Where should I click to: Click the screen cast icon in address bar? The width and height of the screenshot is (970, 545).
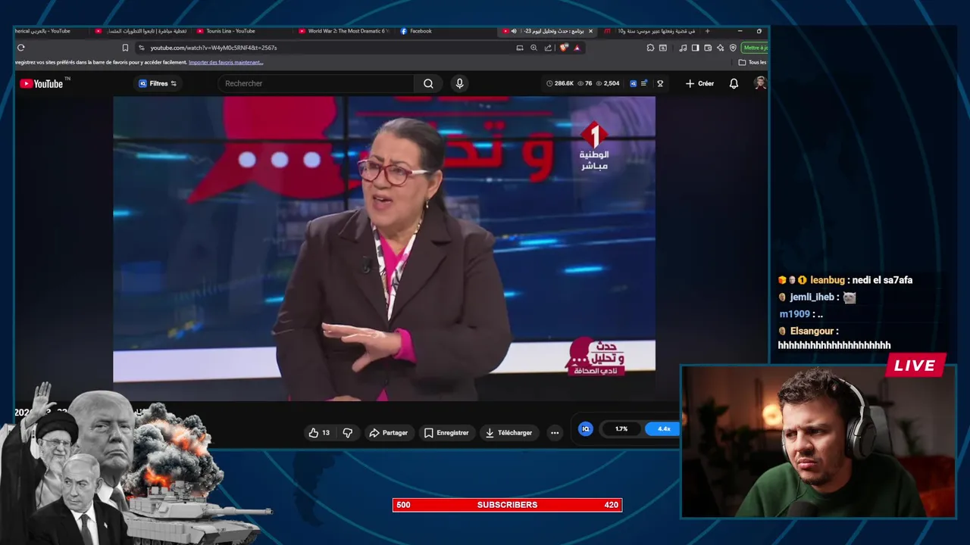(520, 48)
